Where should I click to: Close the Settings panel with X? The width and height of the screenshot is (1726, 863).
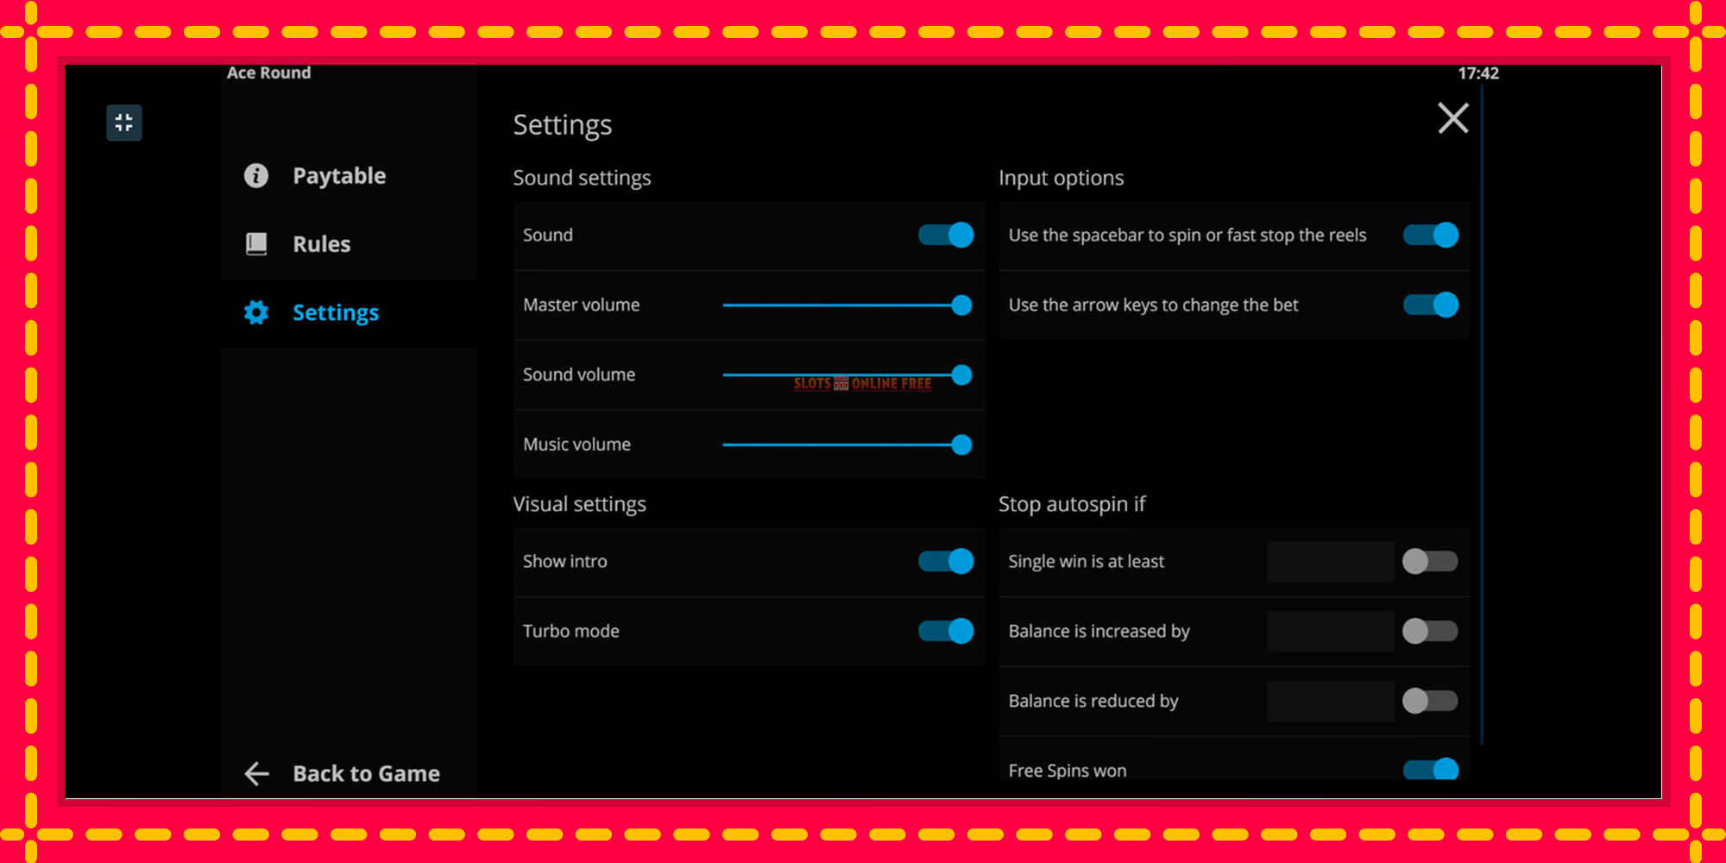[1453, 118]
